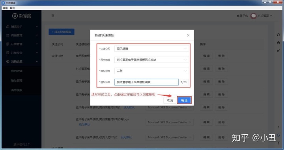This screenshot has width=284, height=150.
Task: Click the 拼点管家 logo in the sidebar
Action: [22, 16]
